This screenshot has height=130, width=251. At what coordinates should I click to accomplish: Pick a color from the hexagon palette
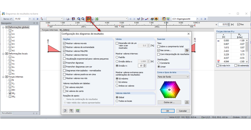pos(170,90)
